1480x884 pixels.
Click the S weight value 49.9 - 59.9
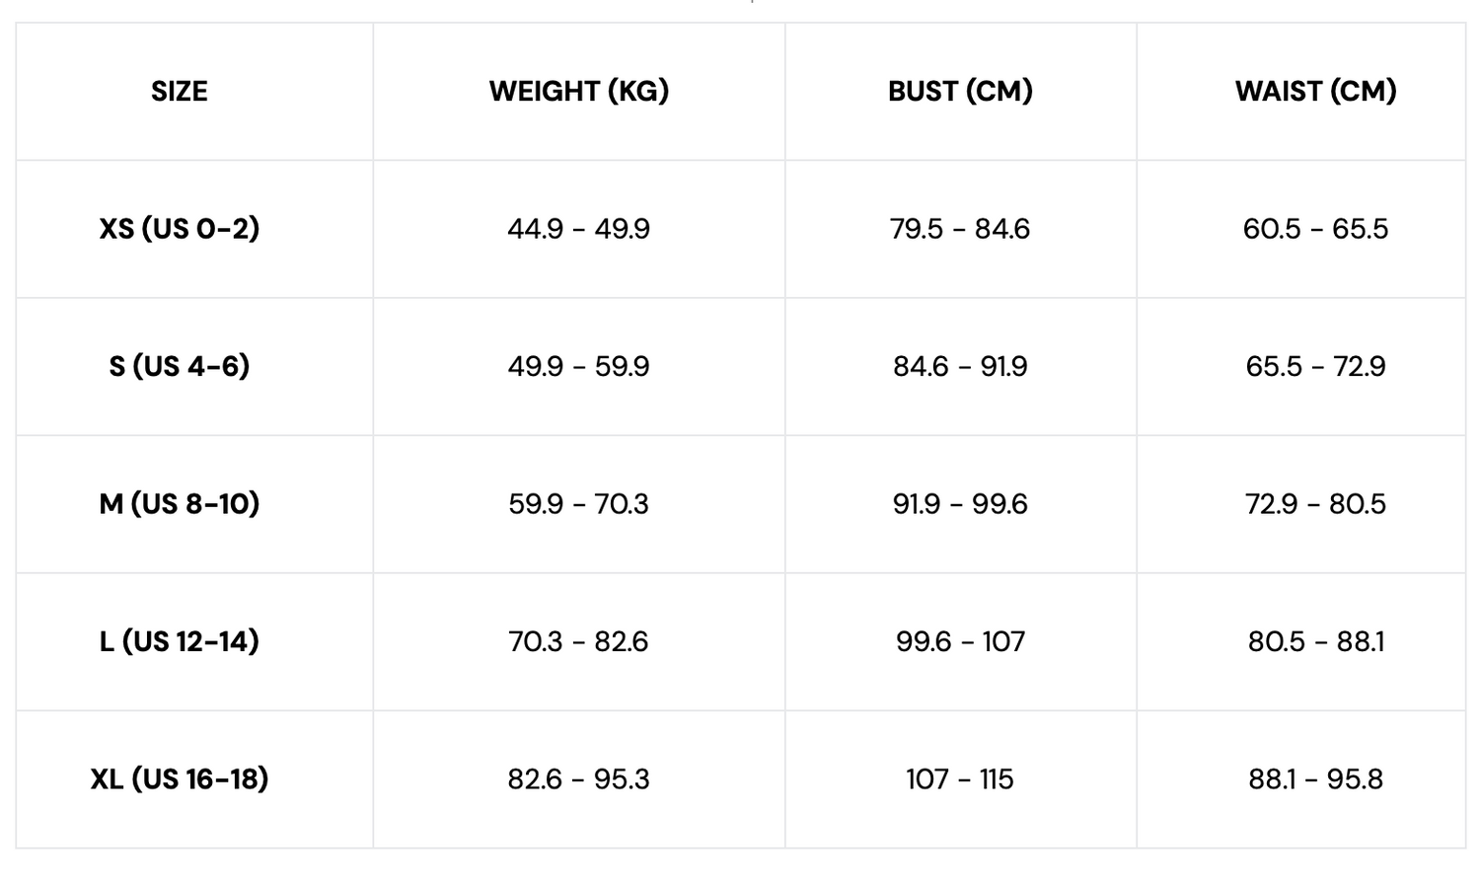[579, 366]
